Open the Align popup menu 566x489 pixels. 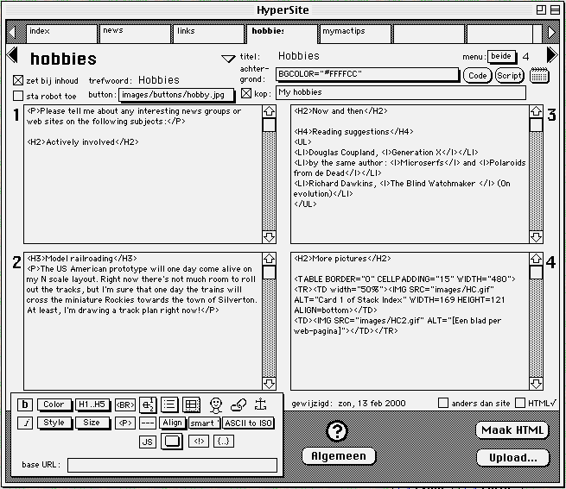click(x=173, y=423)
